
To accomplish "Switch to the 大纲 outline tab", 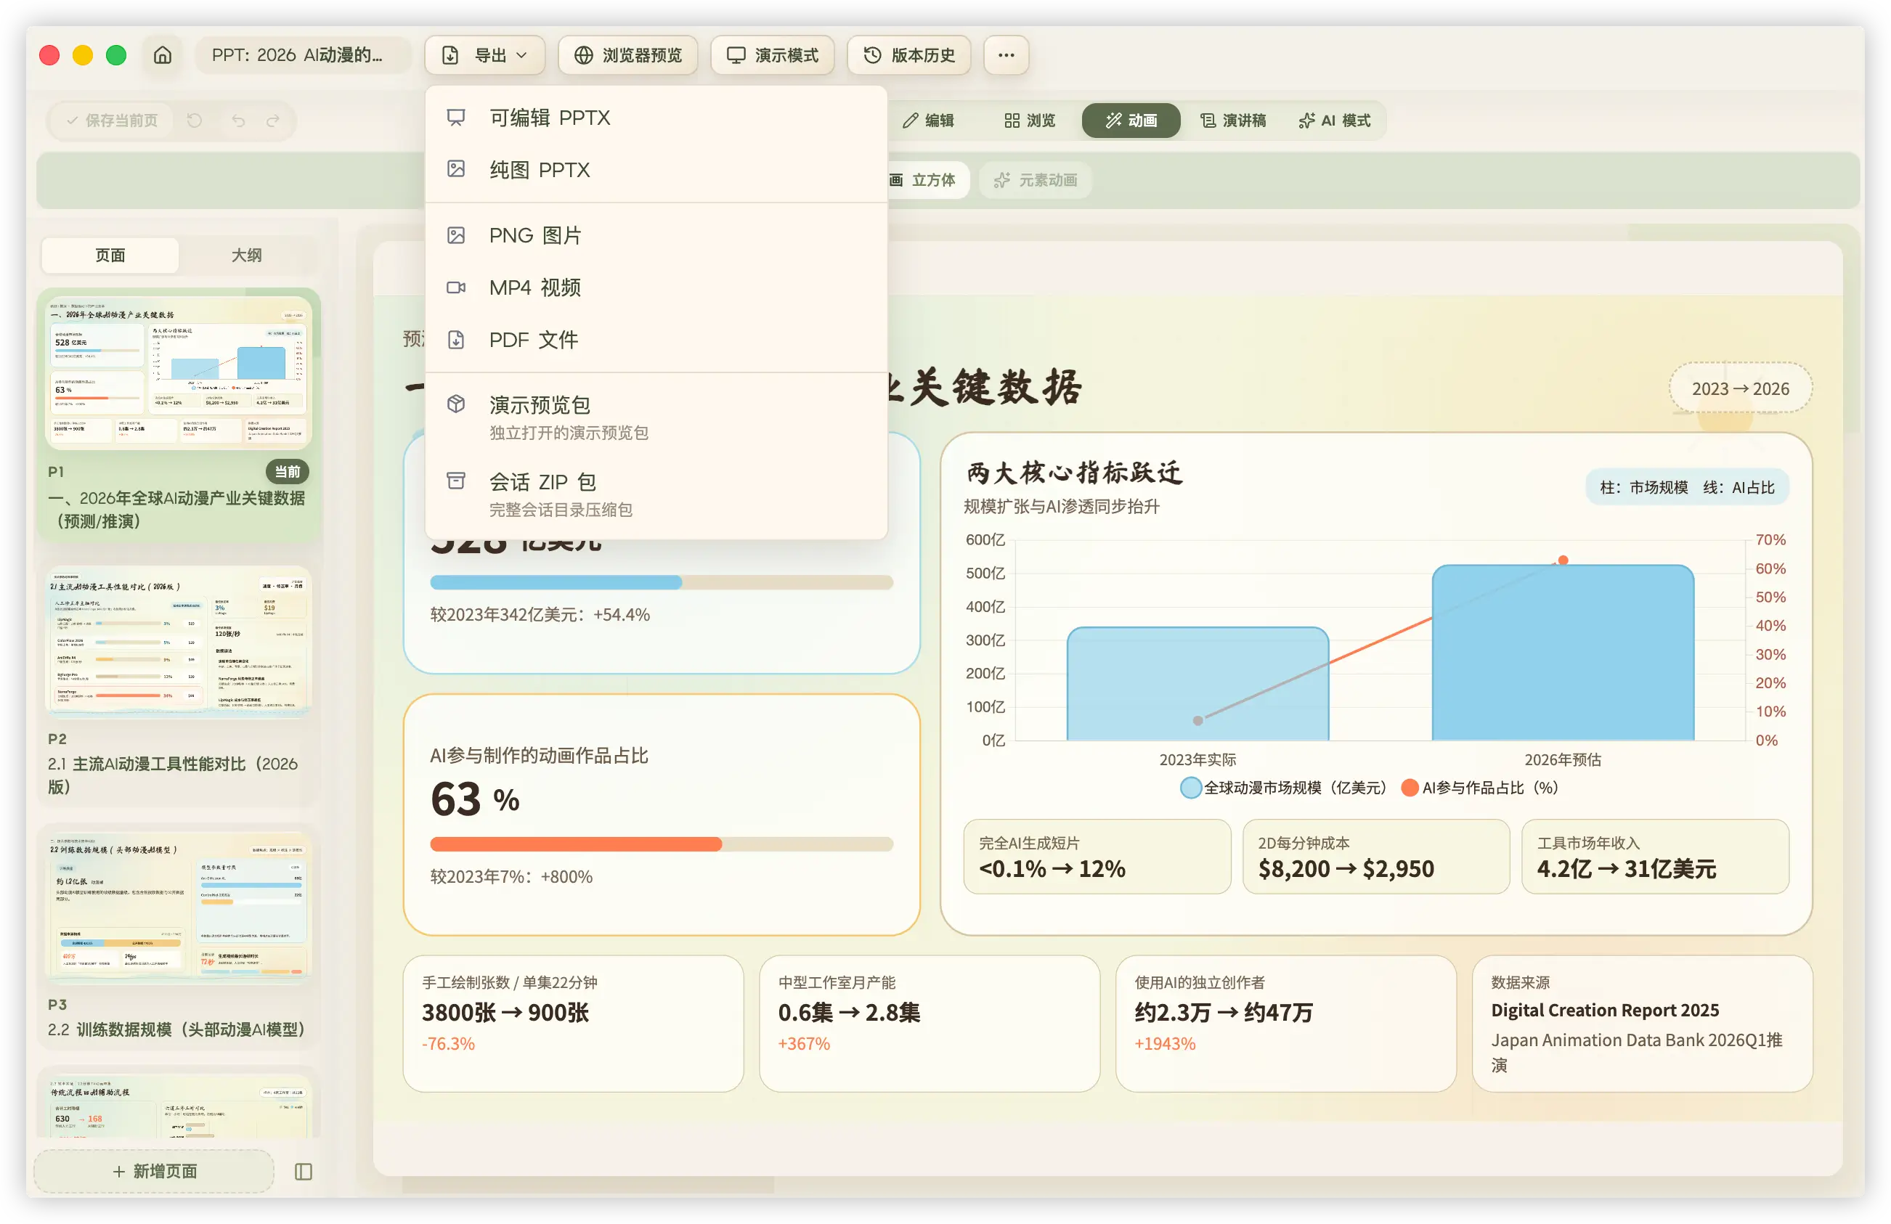I will [x=246, y=255].
